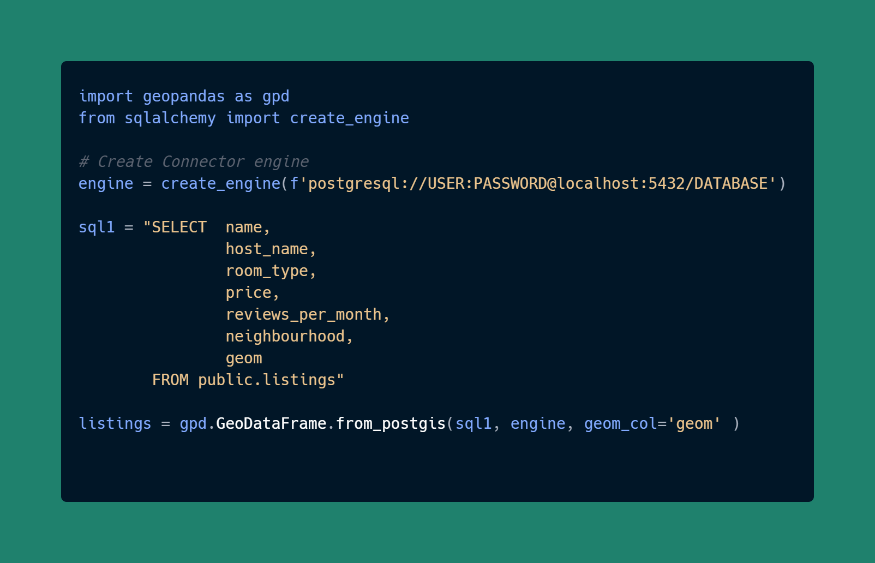Click the gpd alias on first line
This screenshot has height=563, width=875.
276,97
